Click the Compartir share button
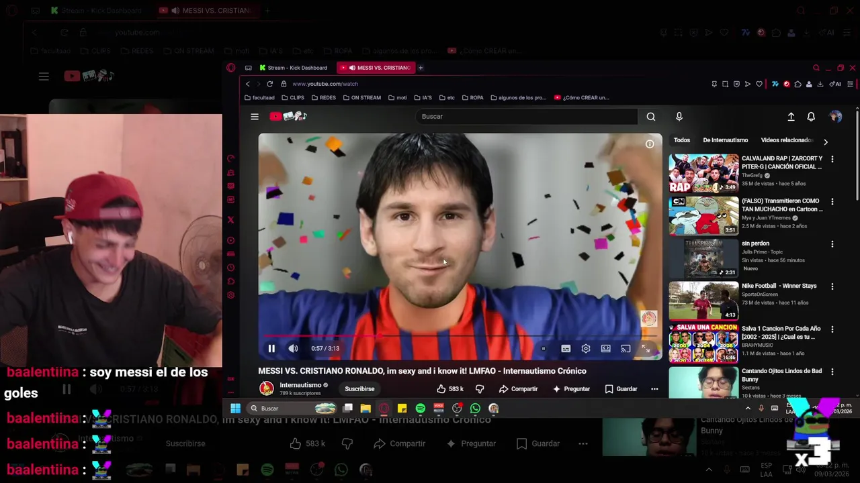Viewport: 860px width, 483px height. click(x=518, y=388)
